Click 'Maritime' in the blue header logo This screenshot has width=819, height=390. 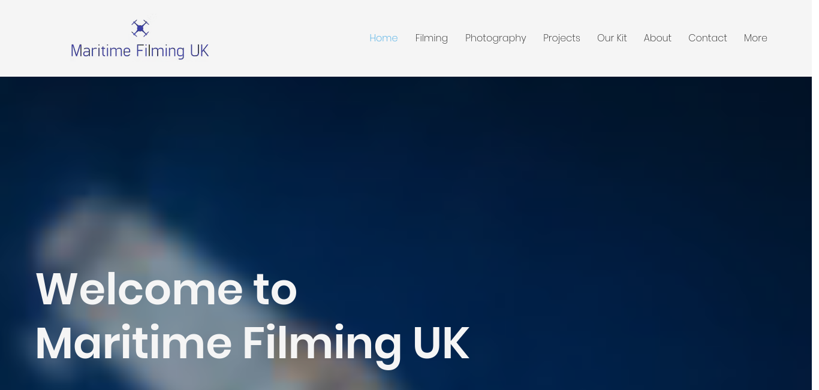[x=101, y=51]
